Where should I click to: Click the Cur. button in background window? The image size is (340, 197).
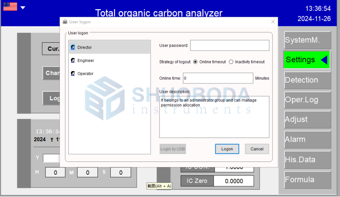[51, 49]
